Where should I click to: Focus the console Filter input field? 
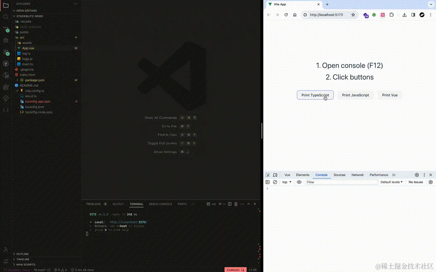click(x=342, y=182)
